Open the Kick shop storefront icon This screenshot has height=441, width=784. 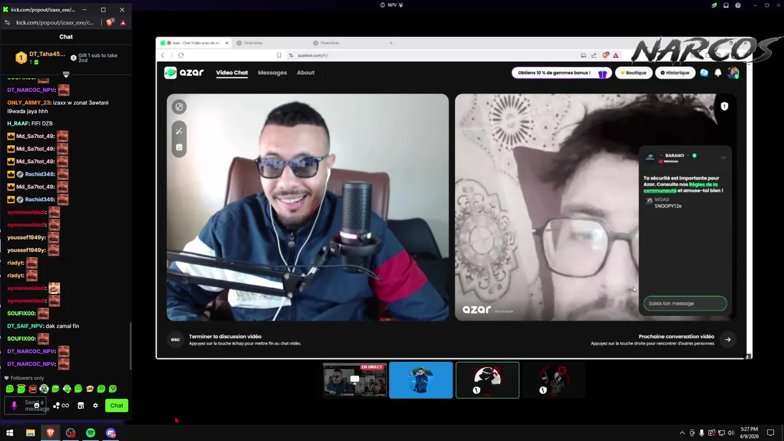coord(80,405)
